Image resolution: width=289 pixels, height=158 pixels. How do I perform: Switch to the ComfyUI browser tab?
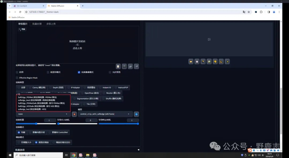pos(29,6)
